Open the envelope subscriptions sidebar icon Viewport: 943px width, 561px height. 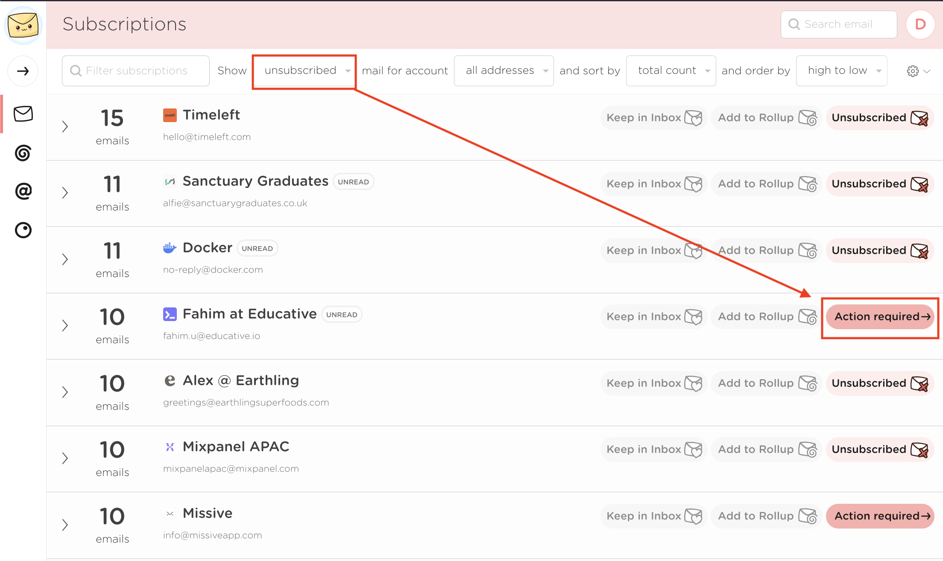[x=23, y=114]
